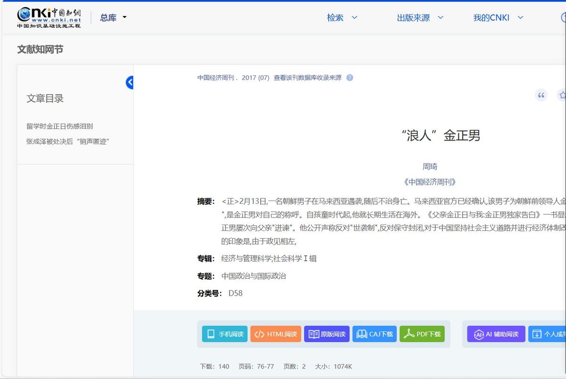566x379 pixels.
Task: Download the PDF file
Action: (422, 334)
